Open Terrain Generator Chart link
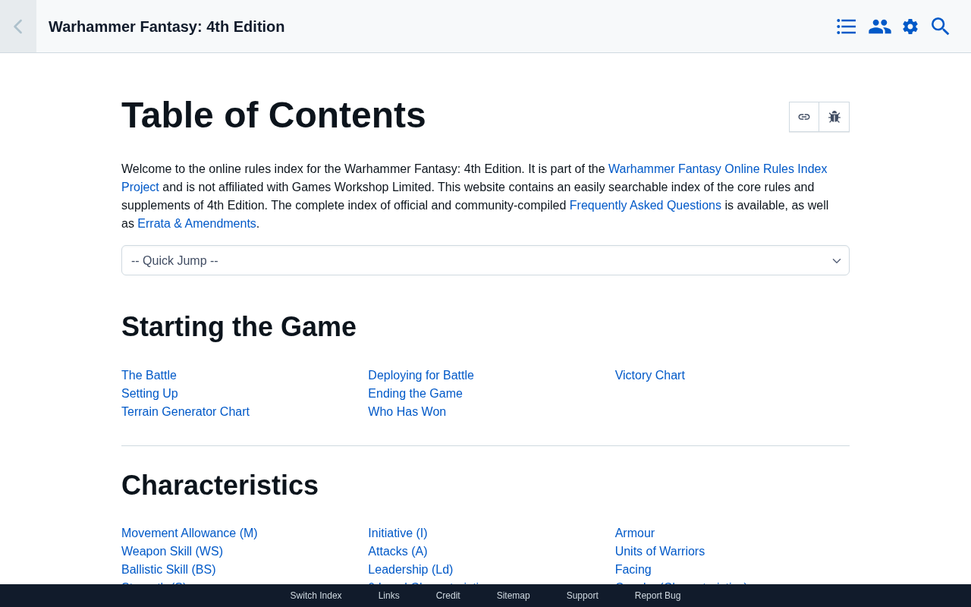 [185, 412]
